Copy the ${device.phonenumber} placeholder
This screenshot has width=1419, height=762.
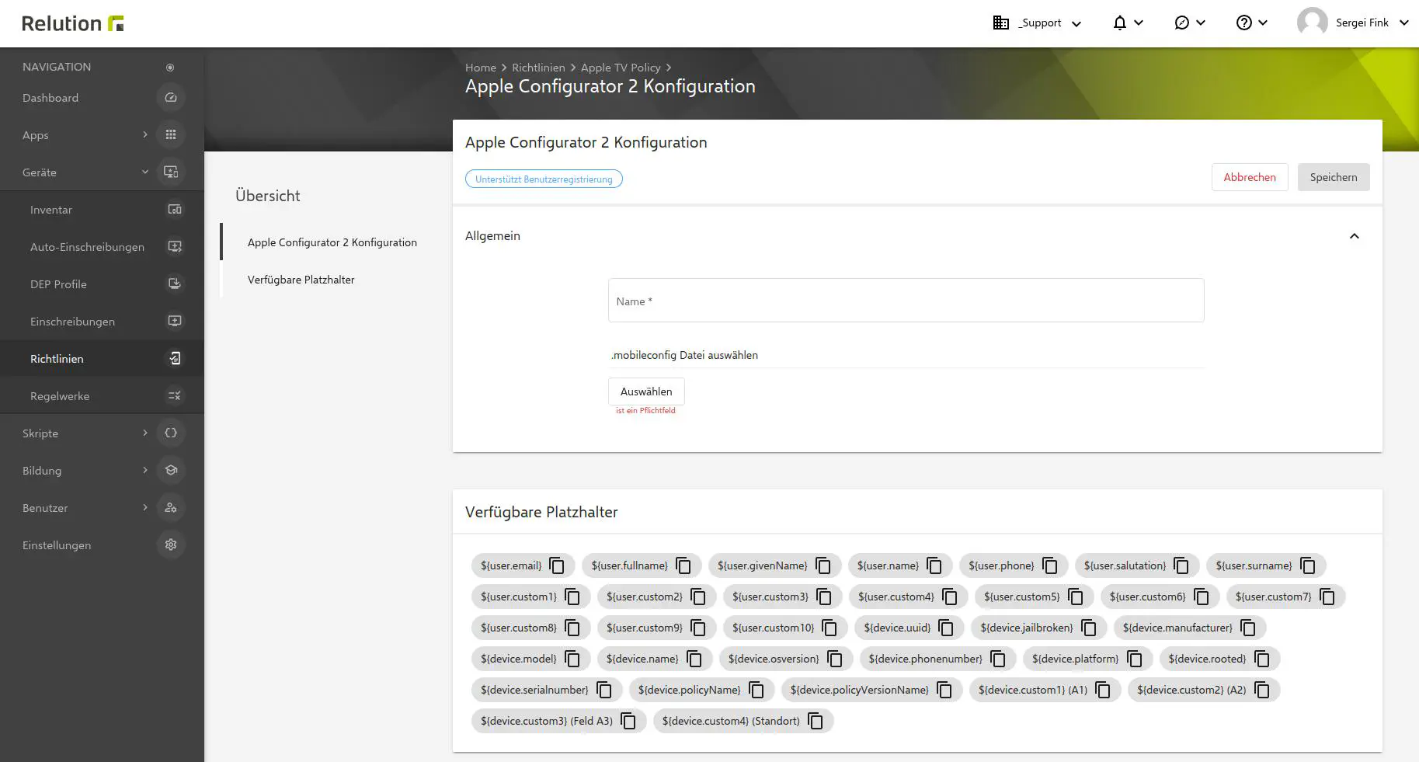[998, 659]
